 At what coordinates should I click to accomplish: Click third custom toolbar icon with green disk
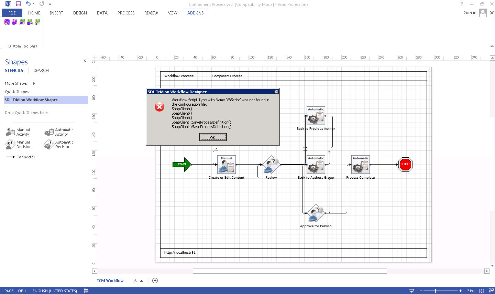pos(22,22)
